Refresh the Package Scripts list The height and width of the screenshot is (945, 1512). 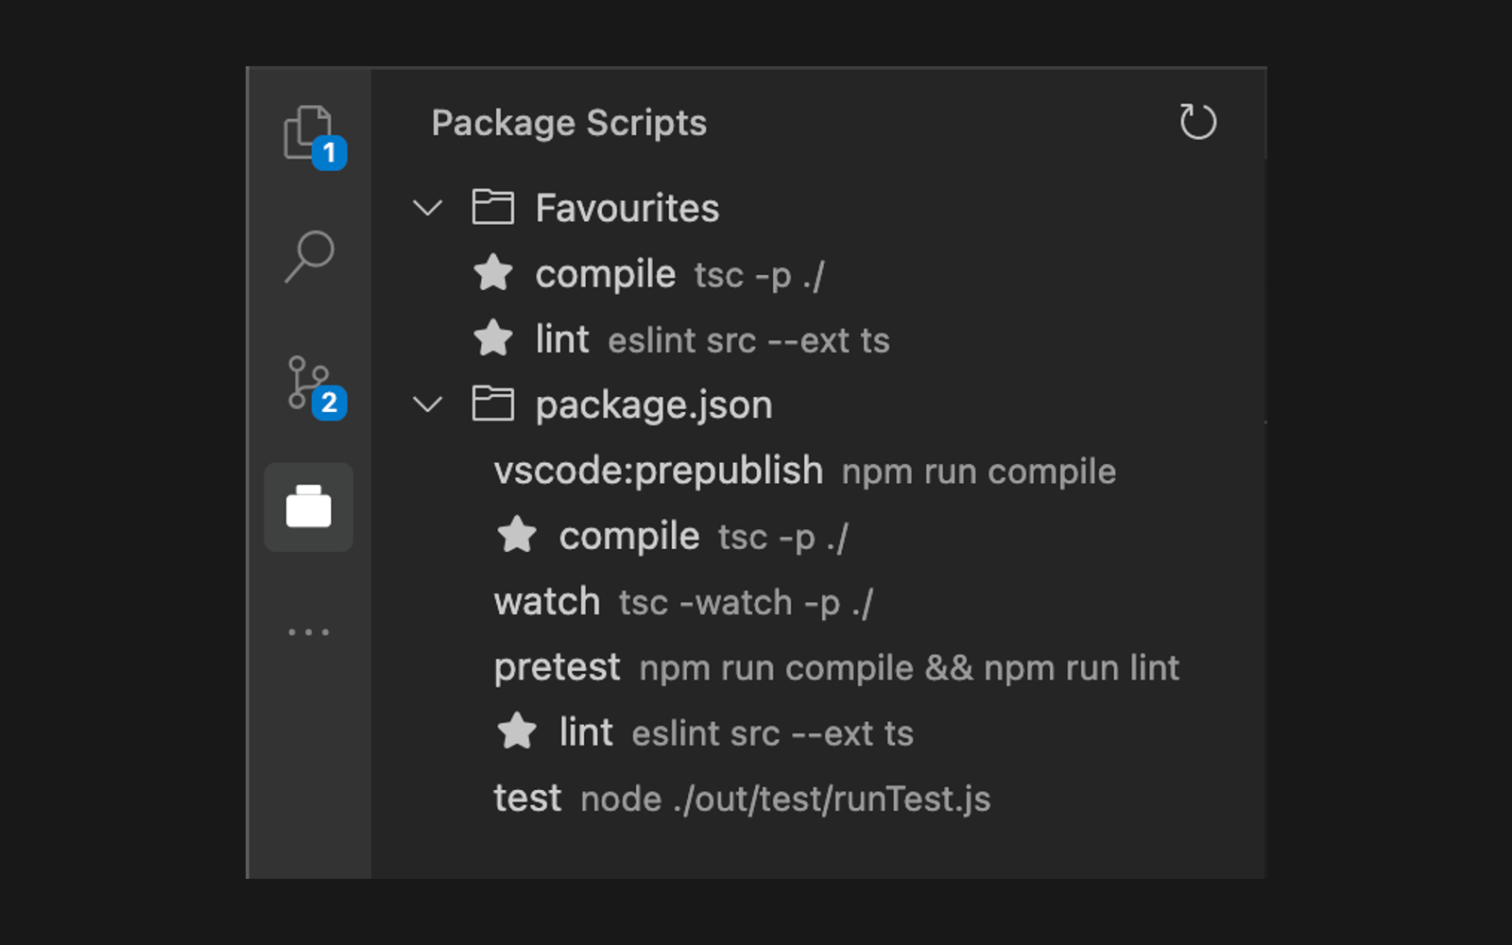click(1197, 122)
